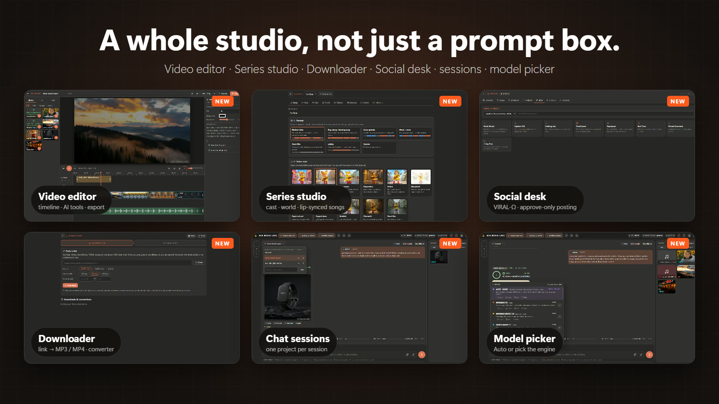
Task: Click the timeline zoom slider in Video editor
Action: pos(195,168)
